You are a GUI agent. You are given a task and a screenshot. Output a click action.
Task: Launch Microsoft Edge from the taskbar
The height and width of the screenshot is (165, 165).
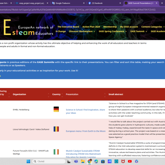click(x=96, y=161)
